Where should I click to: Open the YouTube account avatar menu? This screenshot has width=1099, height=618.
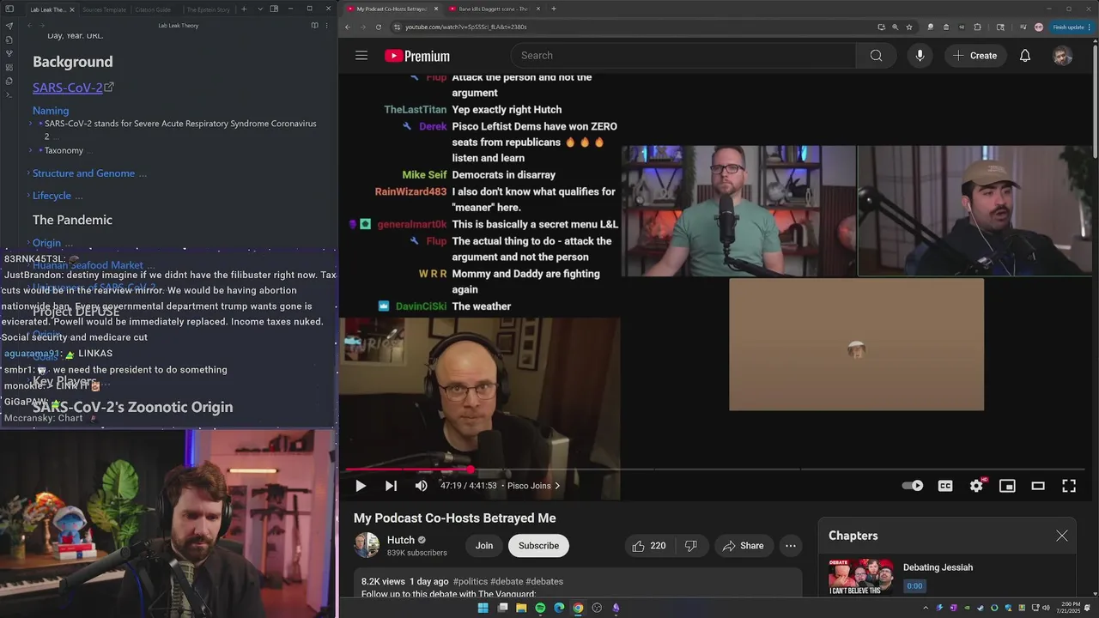coord(1063,56)
